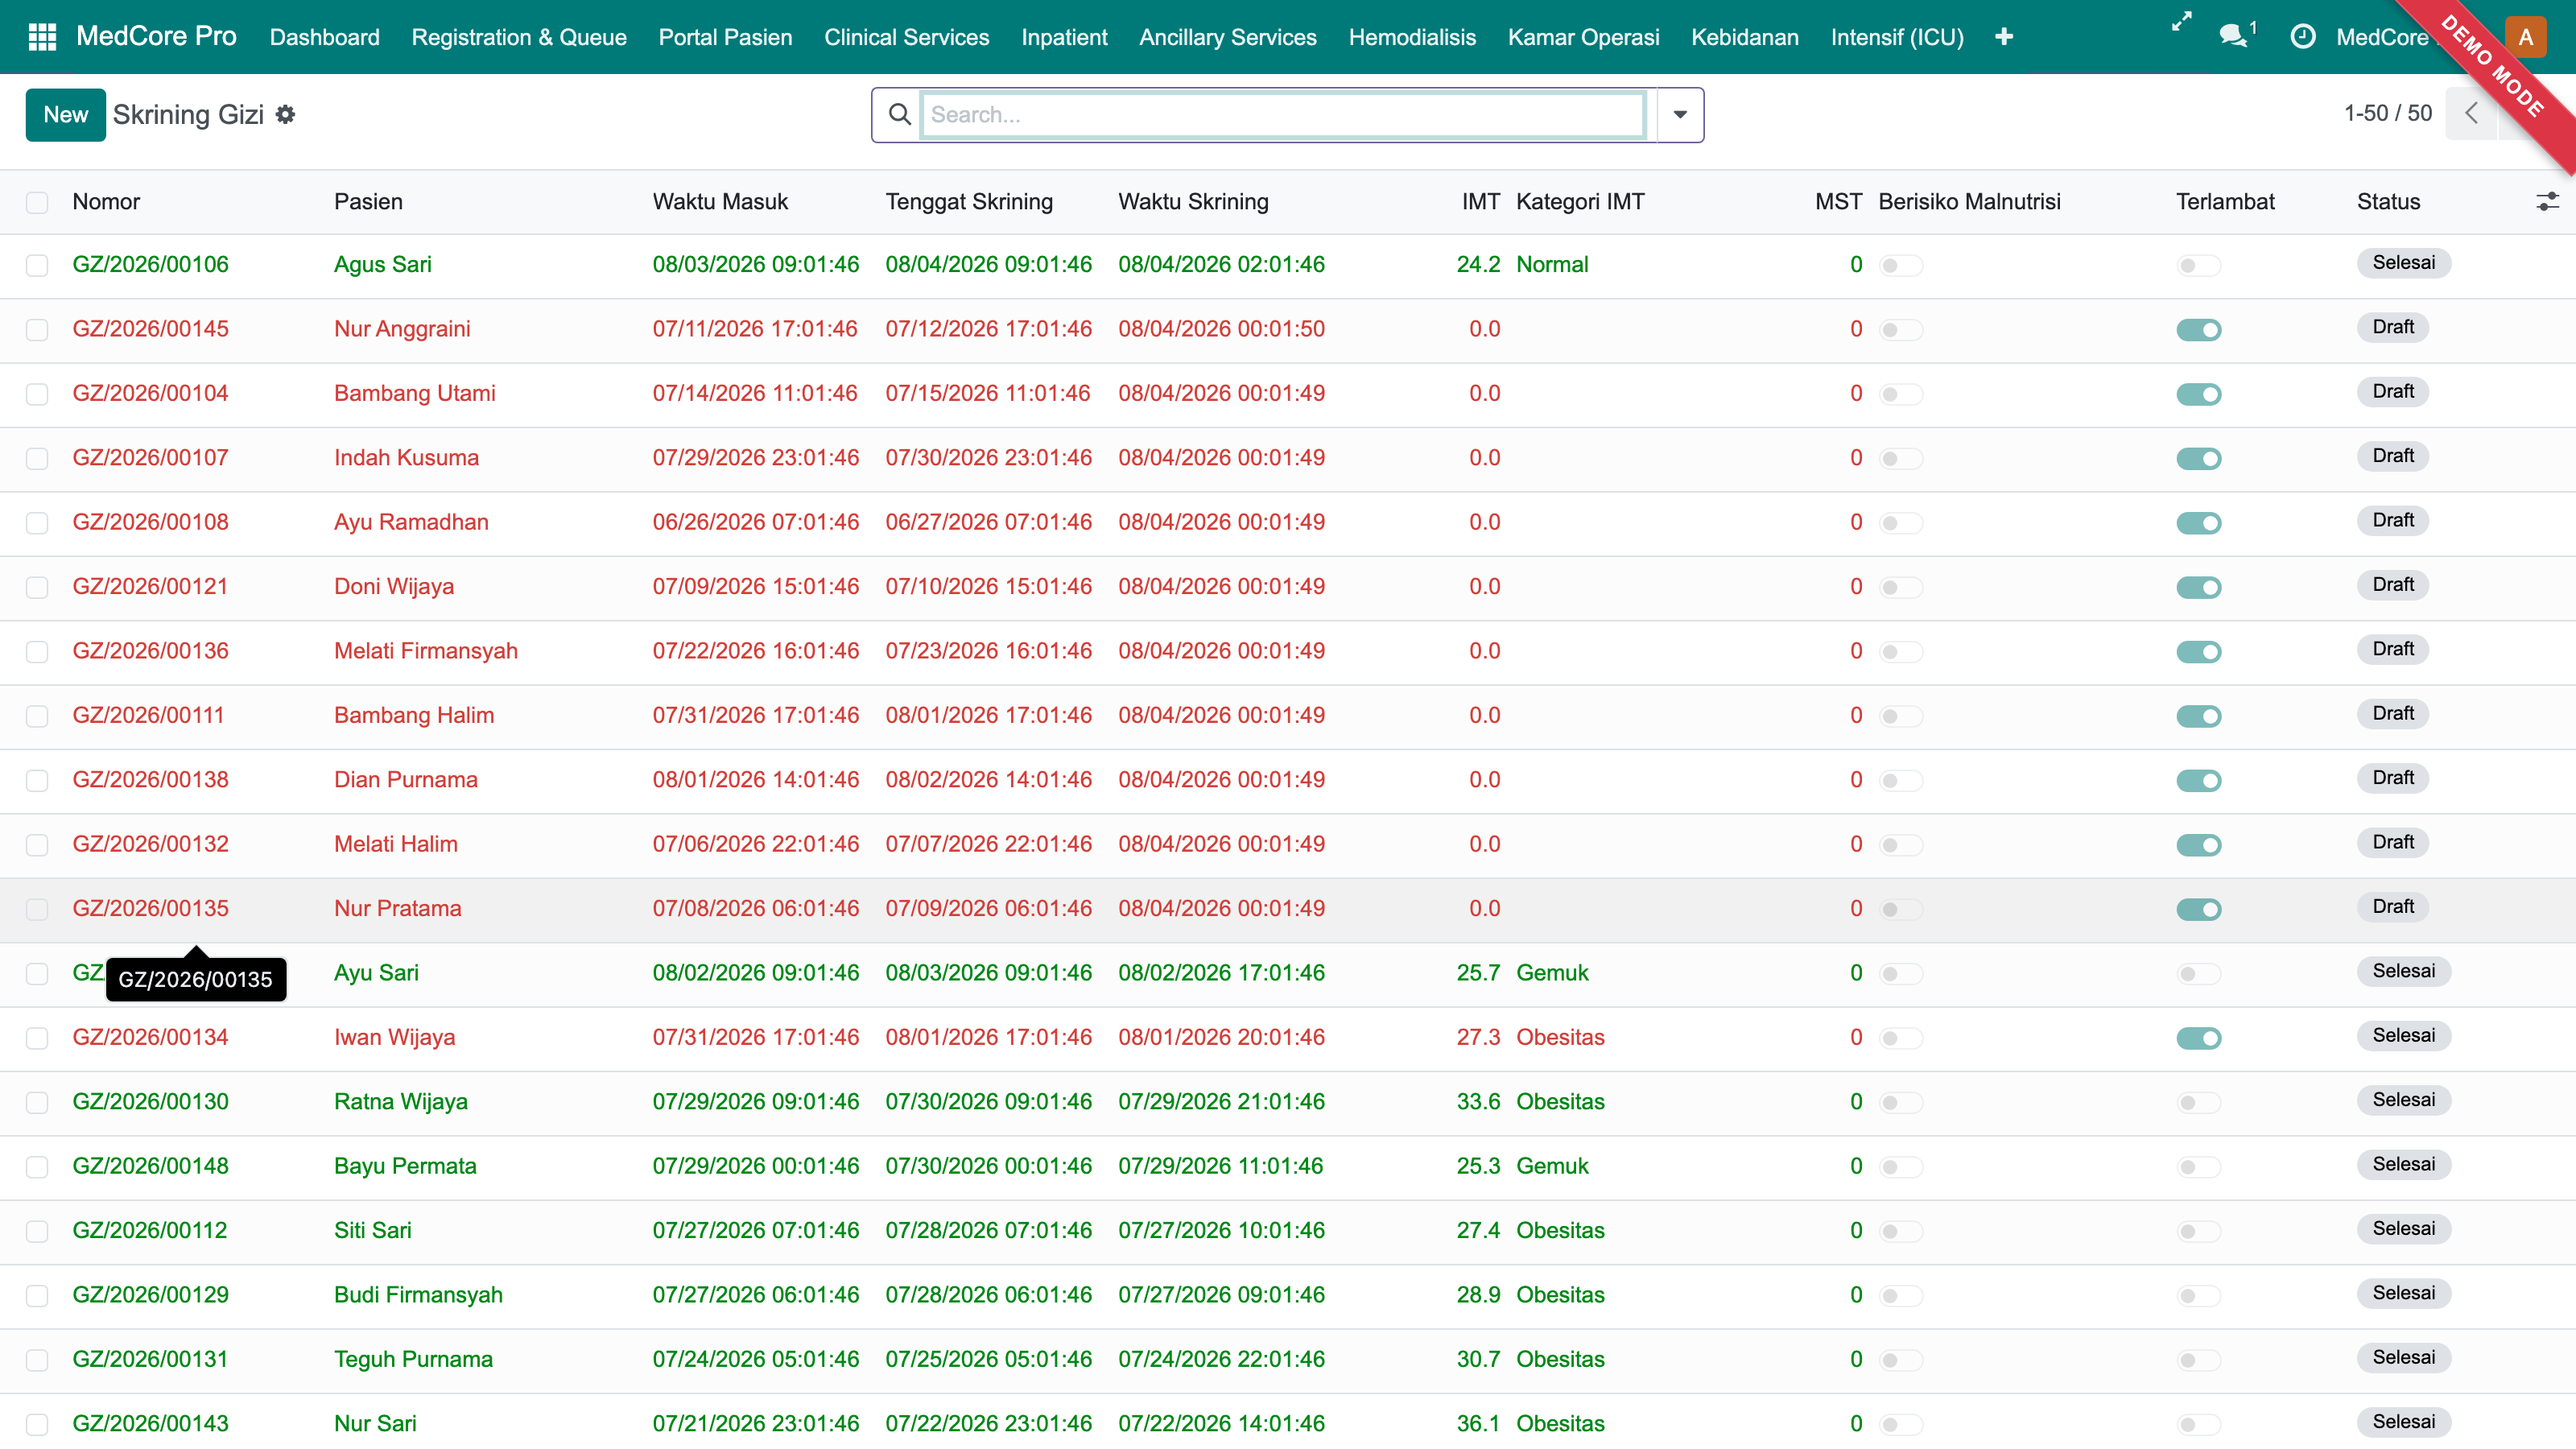Open the Kamar Operasi menu
The height and width of the screenshot is (1449, 2576).
click(x=1583, y=37)
